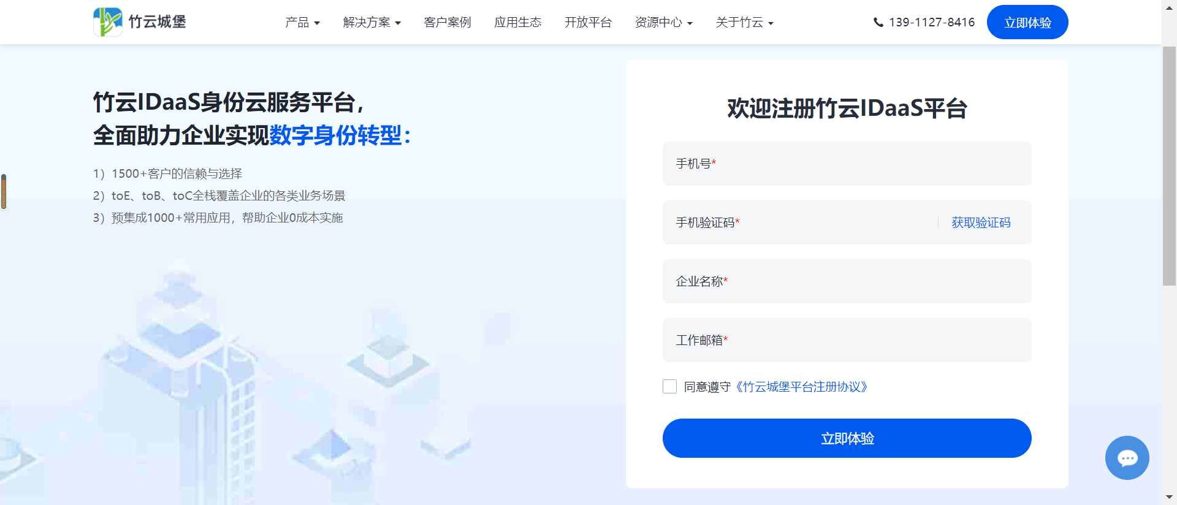This screenshot has height=505, width=1177.
Task: Submit the form with large 立即体验 button
Action: pos(847,438)
